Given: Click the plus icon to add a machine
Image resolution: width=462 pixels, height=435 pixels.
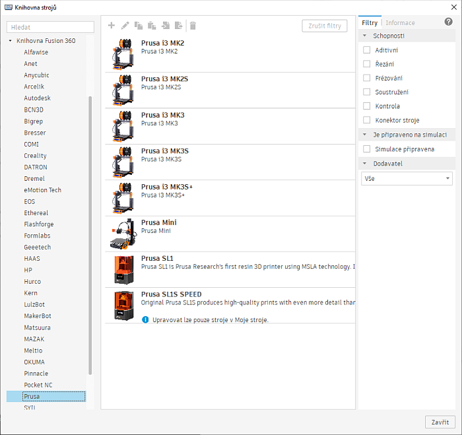Looking at the screenshot, I should (112, 25).
